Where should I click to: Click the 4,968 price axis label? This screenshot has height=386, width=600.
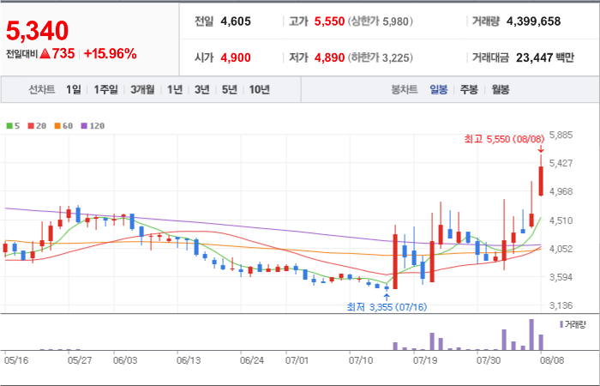(x=561, y=191)
